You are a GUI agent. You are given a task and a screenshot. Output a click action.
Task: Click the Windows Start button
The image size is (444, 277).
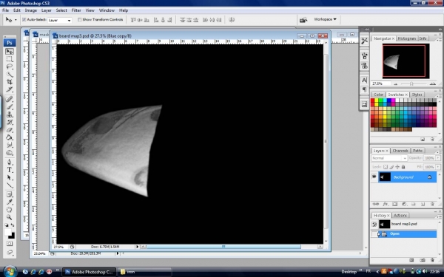click(10, 271)
